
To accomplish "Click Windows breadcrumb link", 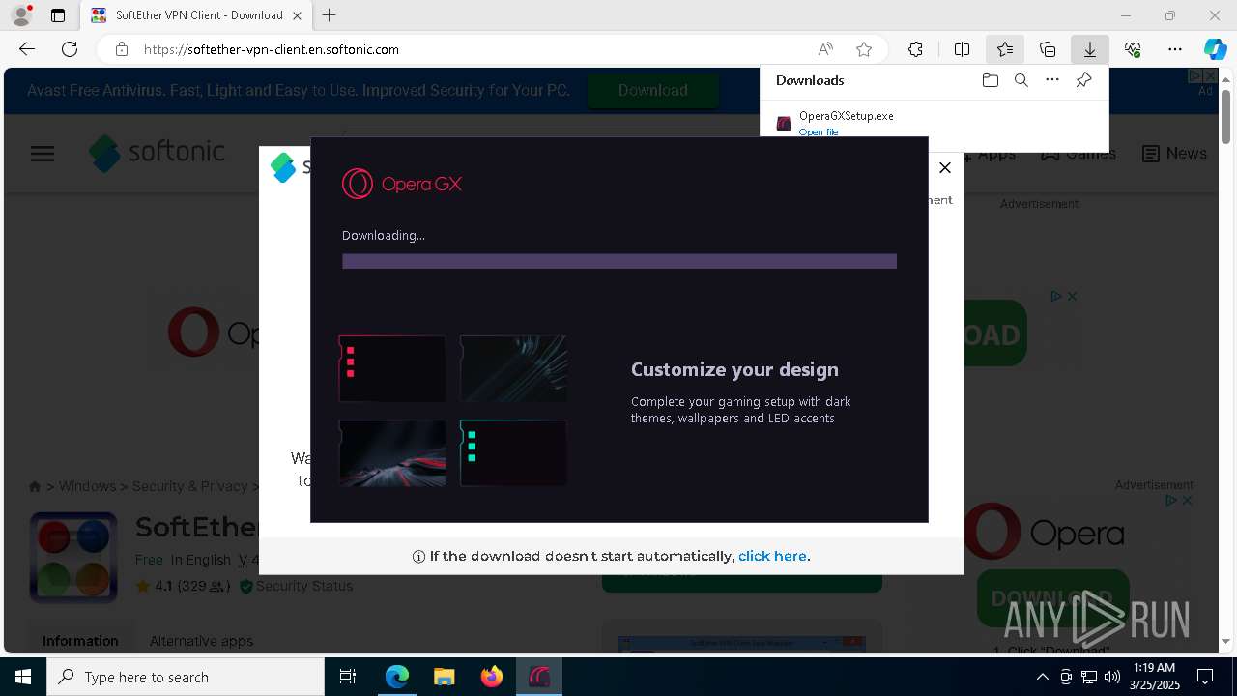I will point(87,486).
